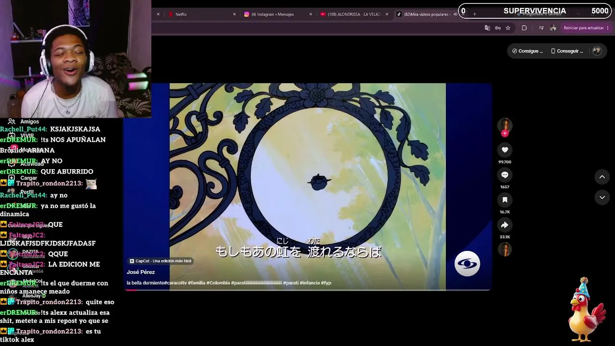Close the Netflix tab
The image size is (615, 346).
234,14
